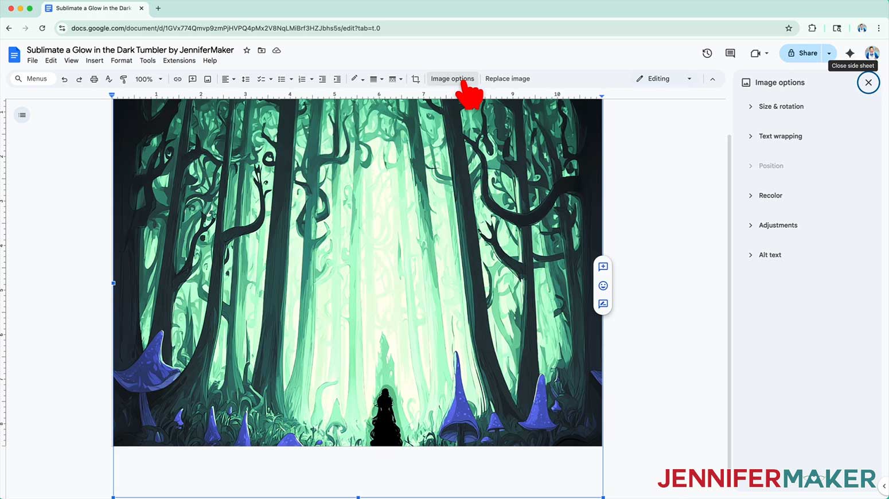Print the document
This screenshot has width=889, height=499.
(94, 79)
